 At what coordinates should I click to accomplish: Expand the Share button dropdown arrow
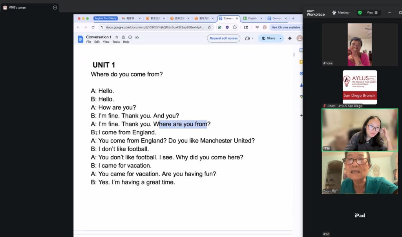click(x=280, y=38)
